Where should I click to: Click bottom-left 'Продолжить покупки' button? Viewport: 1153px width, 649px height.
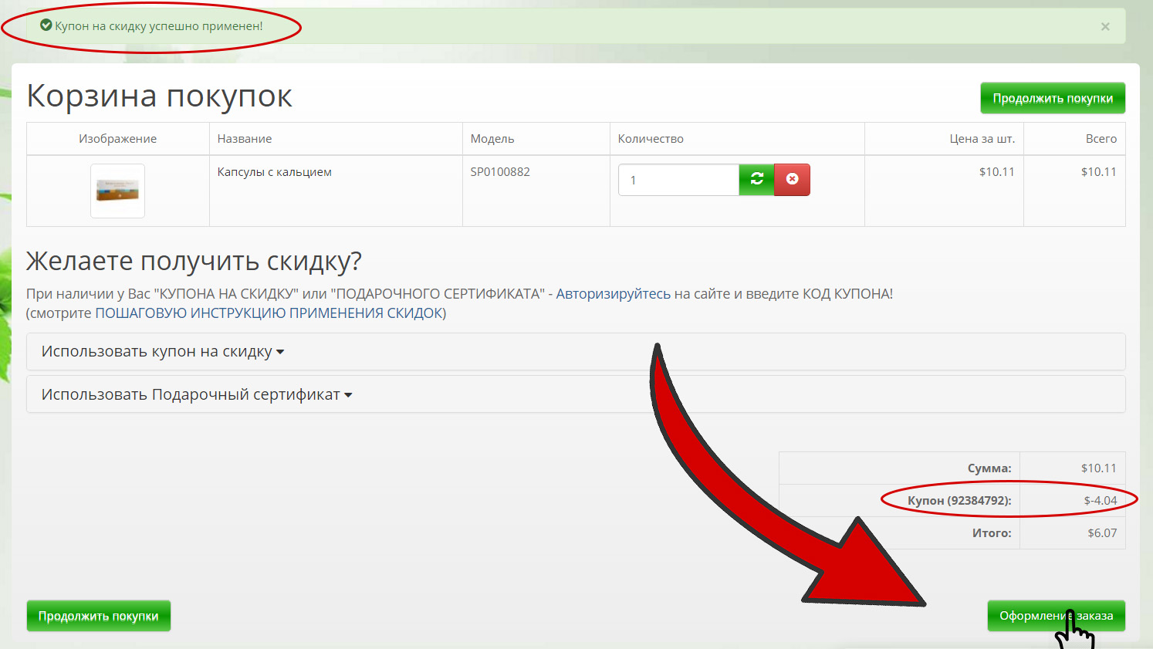click(x=98, y=616)
